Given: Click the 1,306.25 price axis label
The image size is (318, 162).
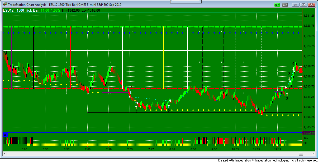Looking at the screenshot, I should (x=308, y=117).
